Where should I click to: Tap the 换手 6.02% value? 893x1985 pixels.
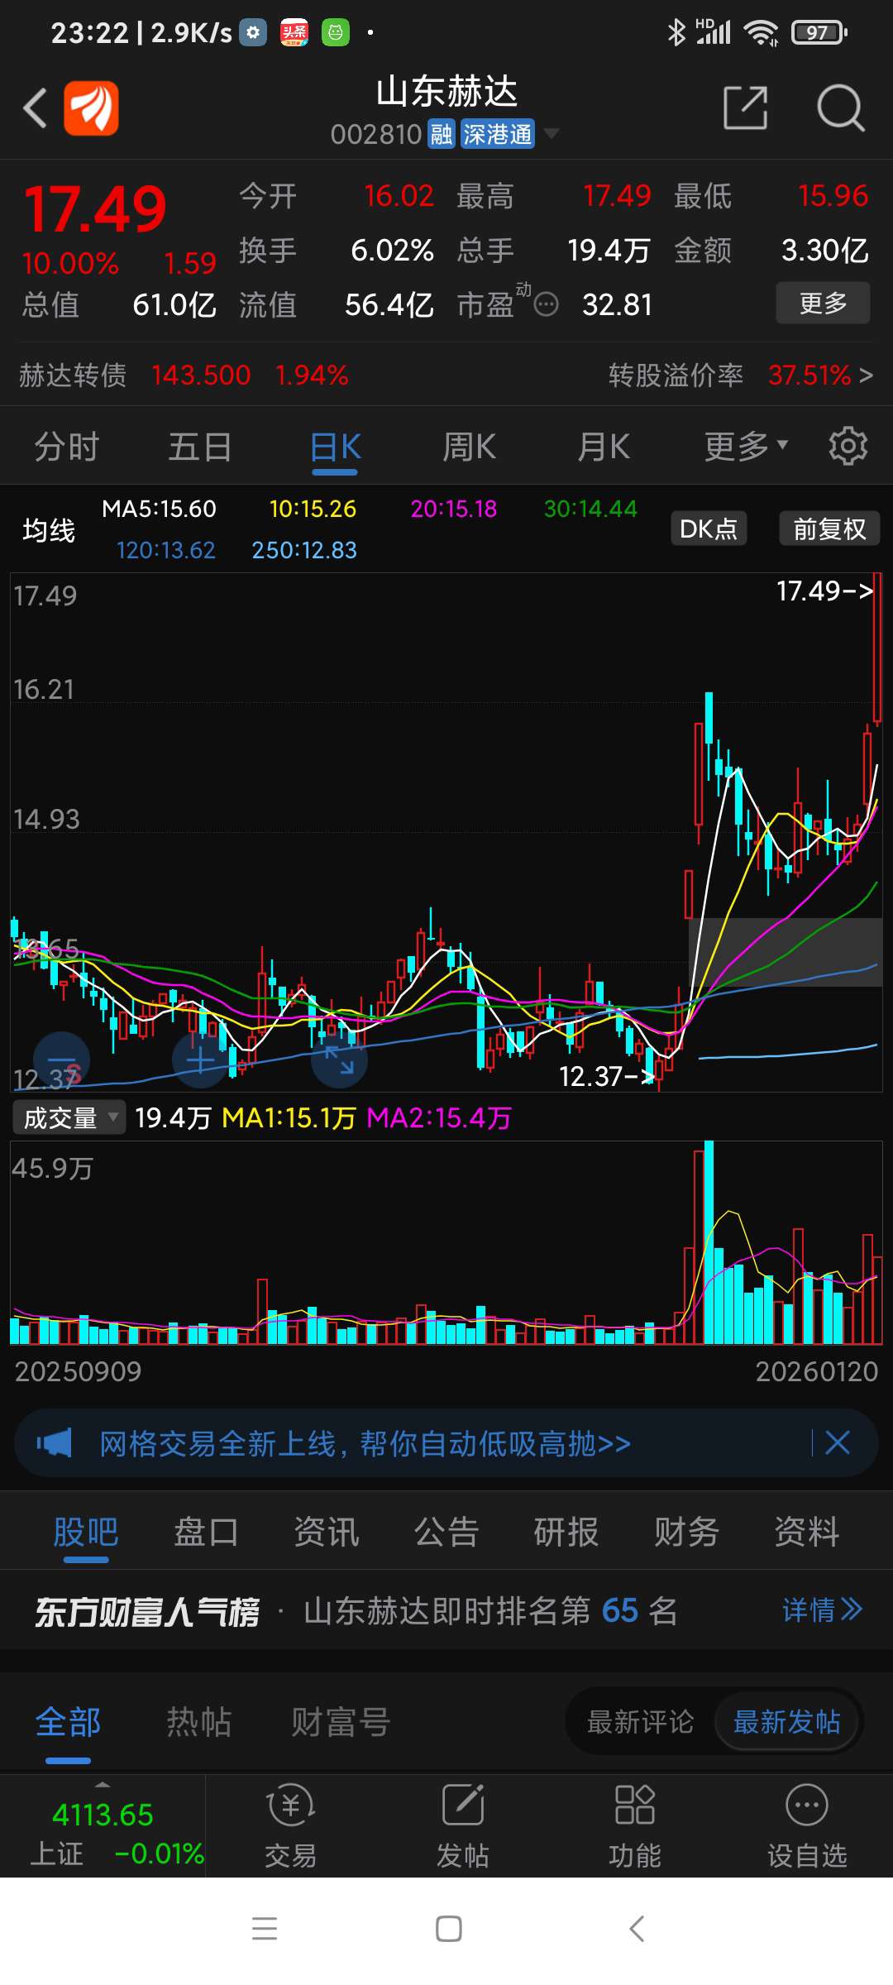tap(393, 250)
